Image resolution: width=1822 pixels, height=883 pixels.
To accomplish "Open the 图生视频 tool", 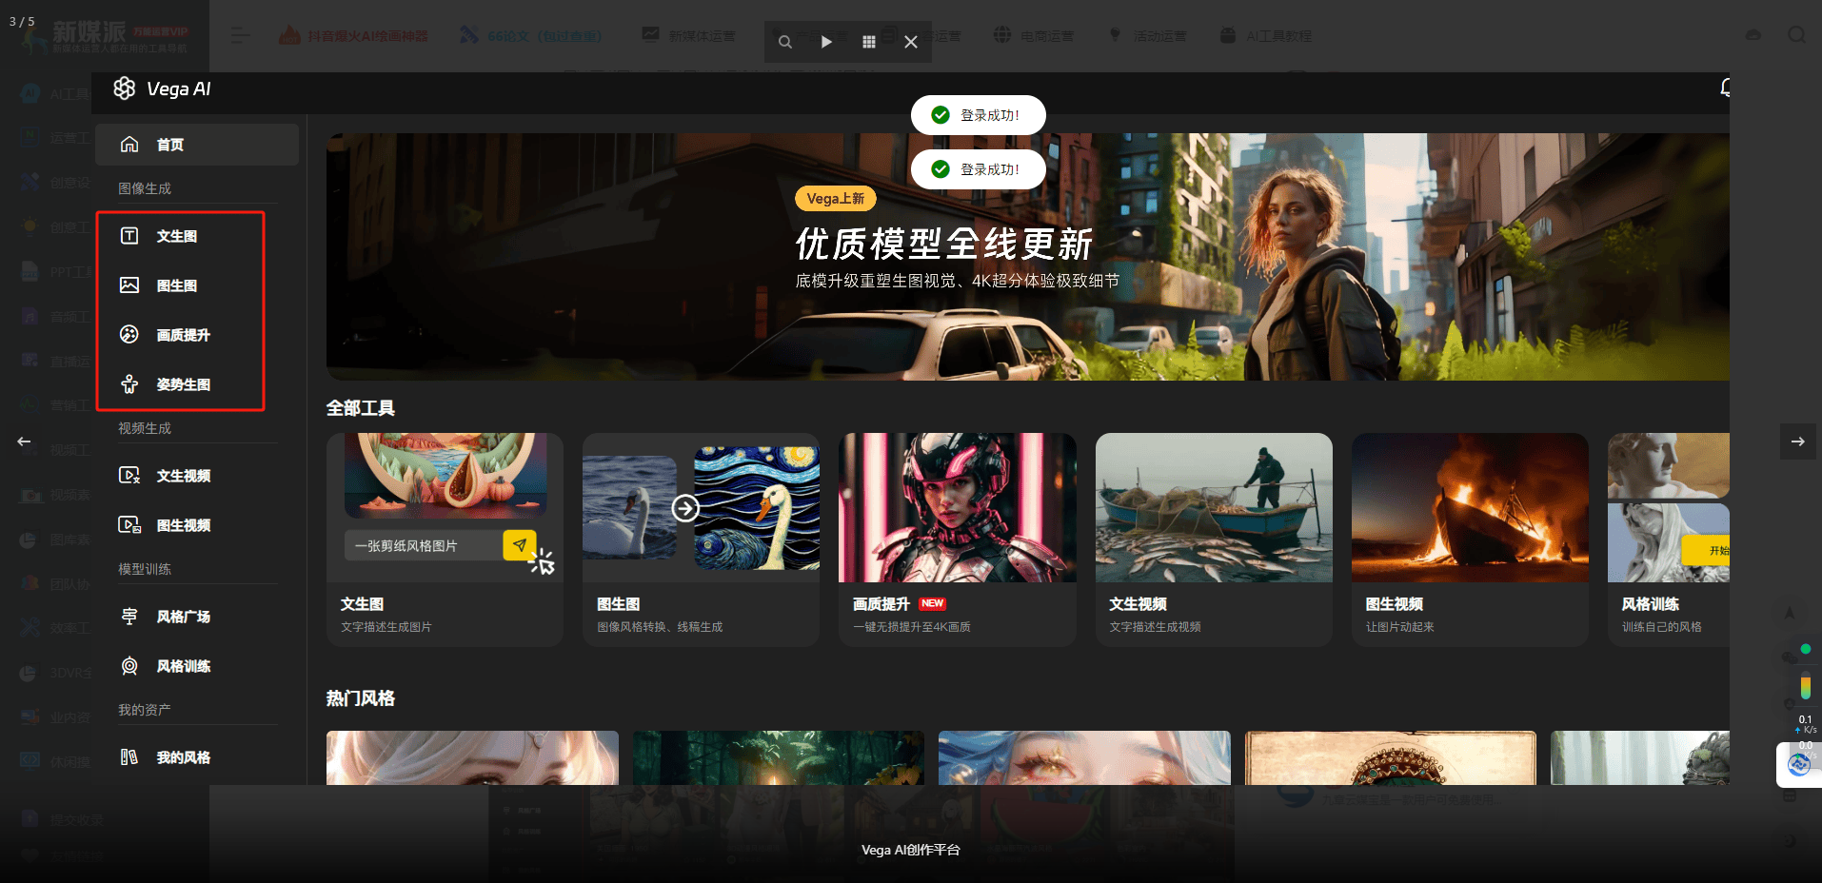I will (183, 524).
